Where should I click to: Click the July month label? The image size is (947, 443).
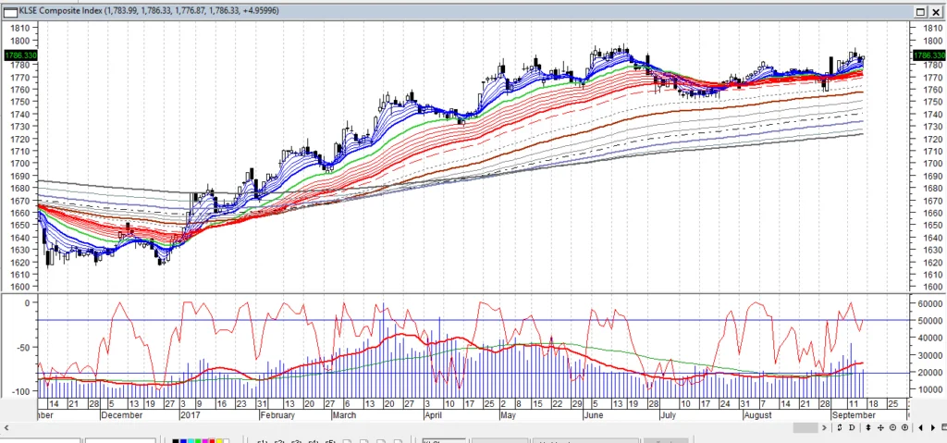click(x=668, y=415)
